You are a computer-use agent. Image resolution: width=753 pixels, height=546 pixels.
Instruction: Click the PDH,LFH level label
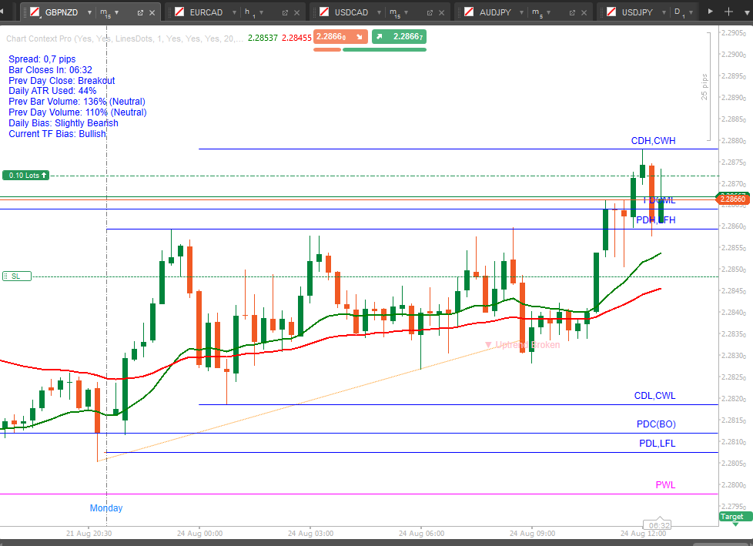coord(655,220)
